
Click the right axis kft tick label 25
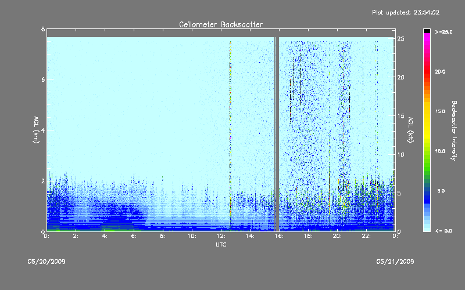click(x=400, y=39)
